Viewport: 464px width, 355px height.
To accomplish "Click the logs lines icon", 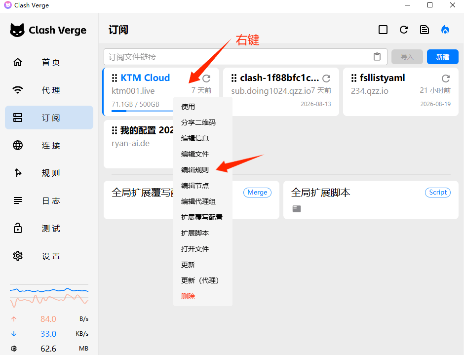I will point(18,200).
